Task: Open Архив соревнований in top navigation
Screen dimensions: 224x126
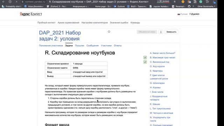Action: tap(69, 22)
